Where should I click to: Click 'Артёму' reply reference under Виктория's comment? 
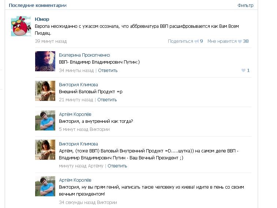point(96,166)
